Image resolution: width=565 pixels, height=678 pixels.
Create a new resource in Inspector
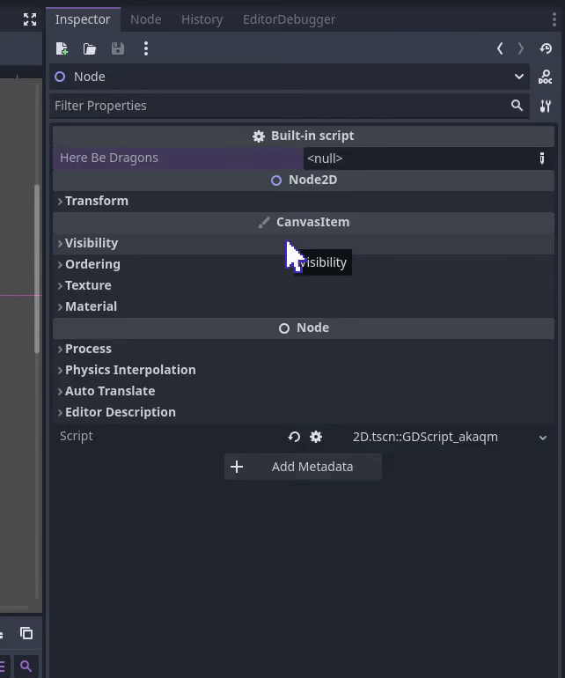(62, 49)
